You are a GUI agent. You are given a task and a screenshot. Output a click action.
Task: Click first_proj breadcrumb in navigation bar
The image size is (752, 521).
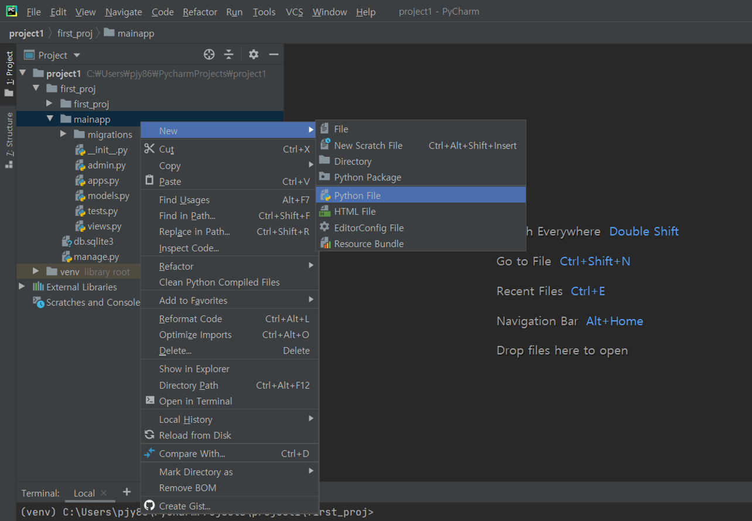click(75, 33)
